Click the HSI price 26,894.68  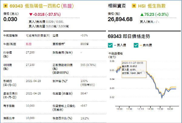[x=120, y=19]
